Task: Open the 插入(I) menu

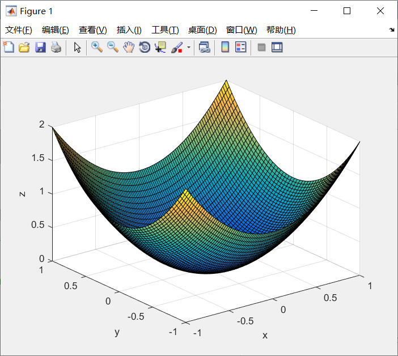Action: click(129, 30)
